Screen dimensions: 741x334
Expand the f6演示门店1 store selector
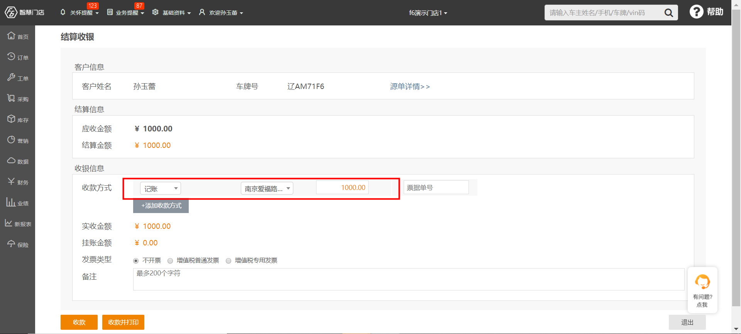[x=428, y=13]
